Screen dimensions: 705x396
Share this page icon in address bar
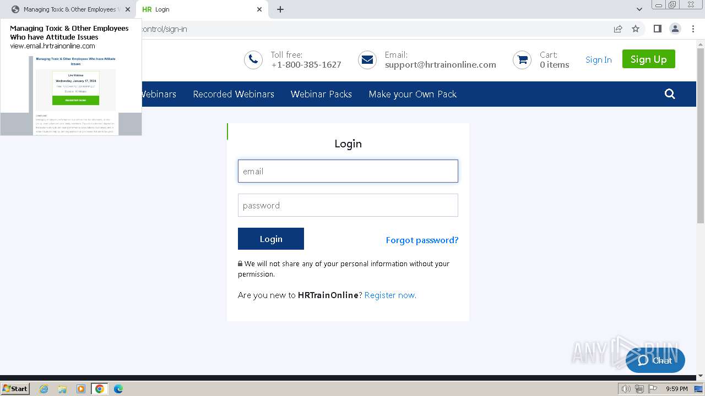click(x=618, y=29)
